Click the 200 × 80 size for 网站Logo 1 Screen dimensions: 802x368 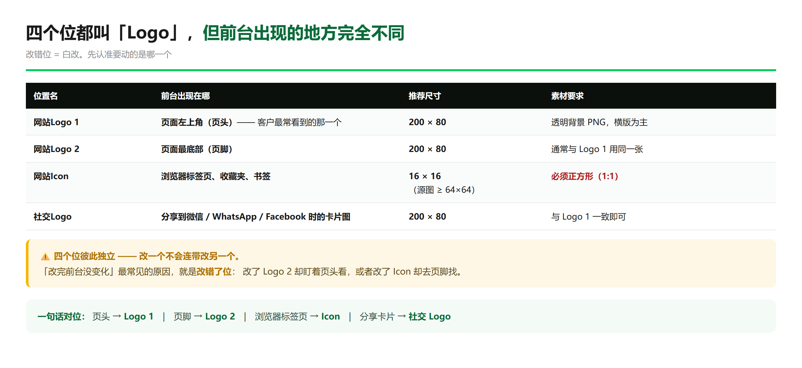(428, 122)
